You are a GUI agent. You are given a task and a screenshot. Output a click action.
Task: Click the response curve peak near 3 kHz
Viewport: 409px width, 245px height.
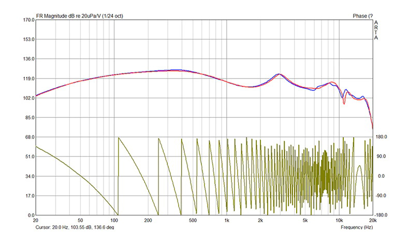point(279,74)
